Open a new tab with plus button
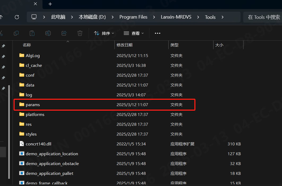Screen dimensions: 282x186 [50, 4]
